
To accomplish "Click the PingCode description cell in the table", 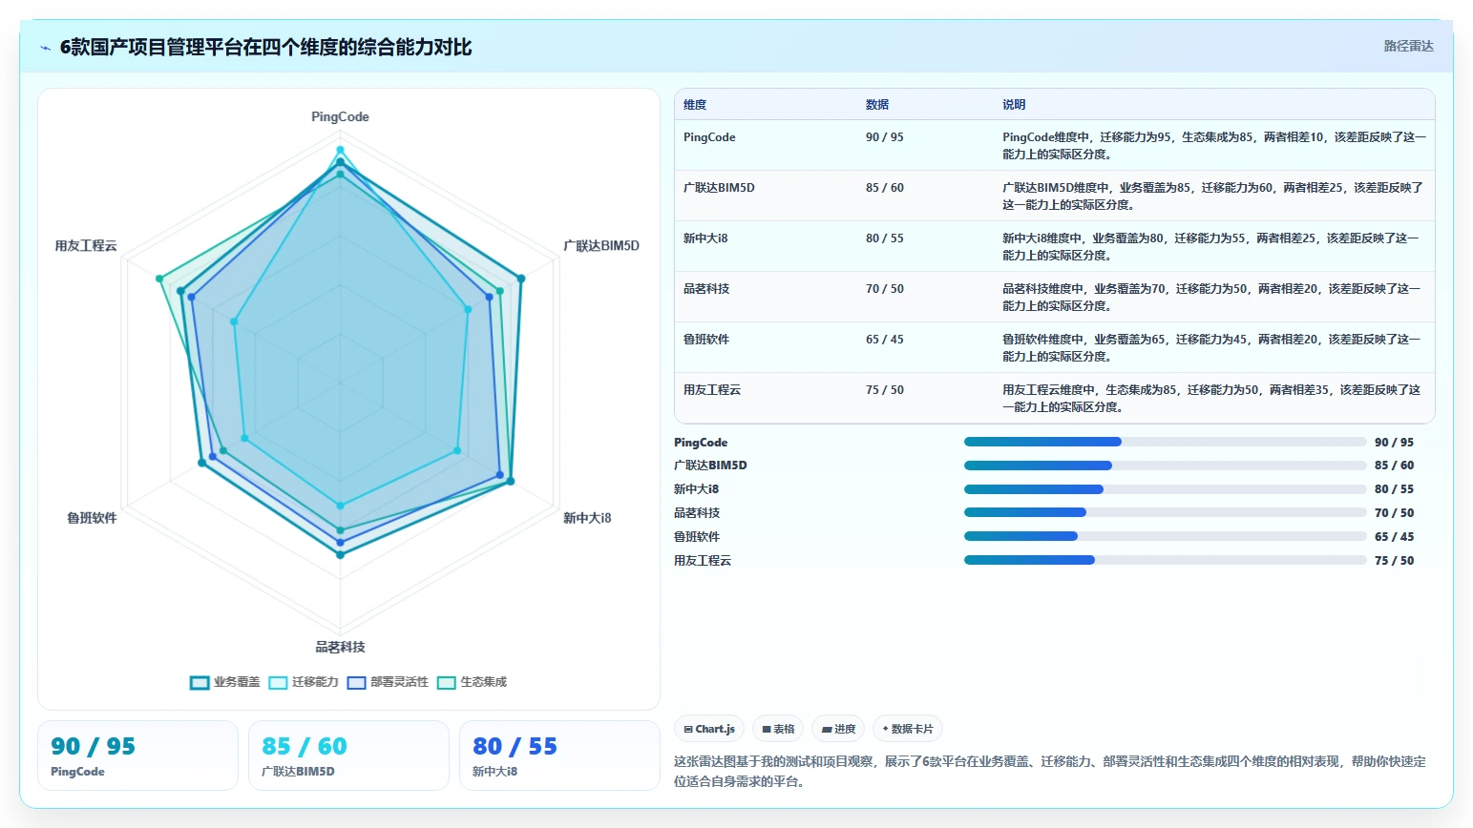I will 1214,145.
